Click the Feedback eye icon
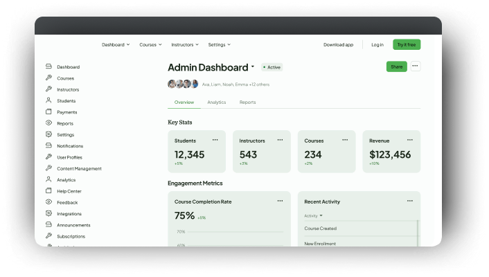 (48, 202)
